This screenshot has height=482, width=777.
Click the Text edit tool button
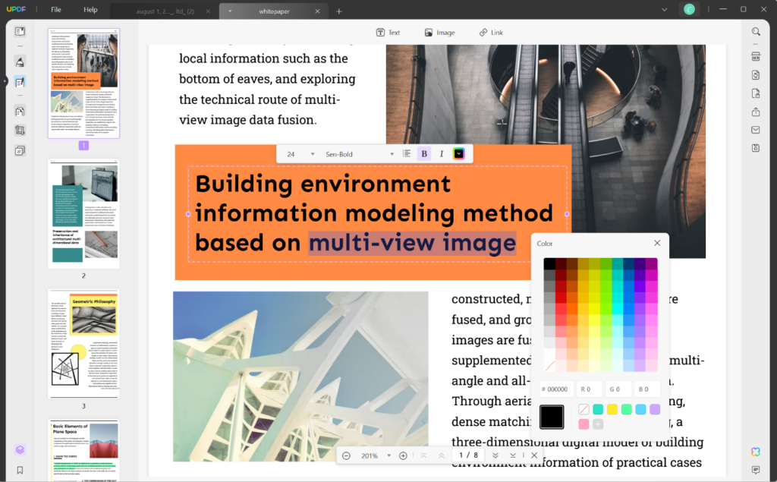coord(388,32)
